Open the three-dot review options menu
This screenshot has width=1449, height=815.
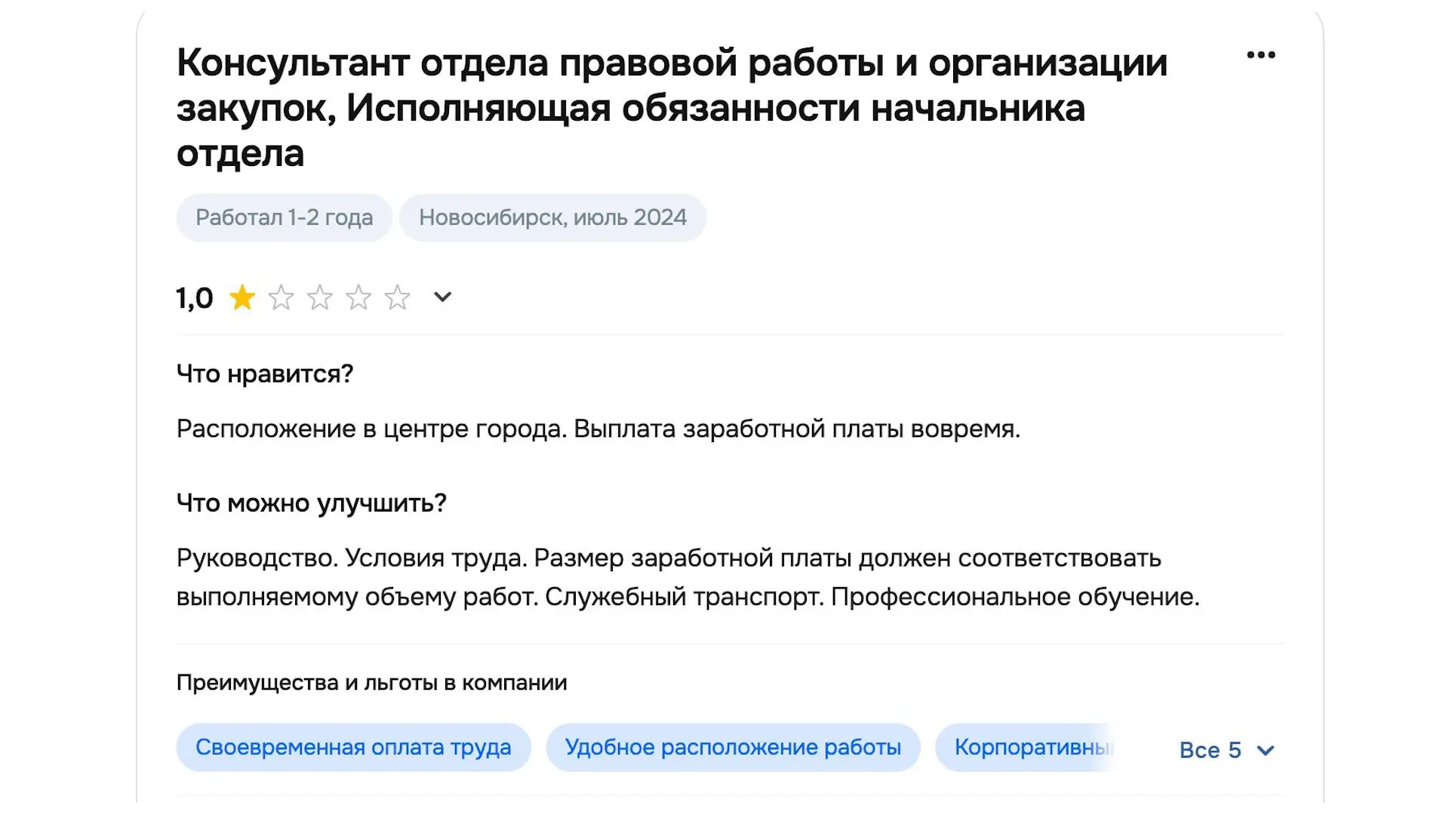[1261, 55]
